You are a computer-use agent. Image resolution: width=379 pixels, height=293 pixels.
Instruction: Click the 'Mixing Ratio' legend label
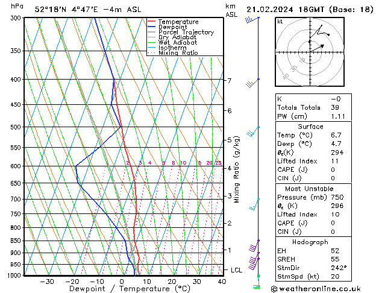tap(178, 52)
